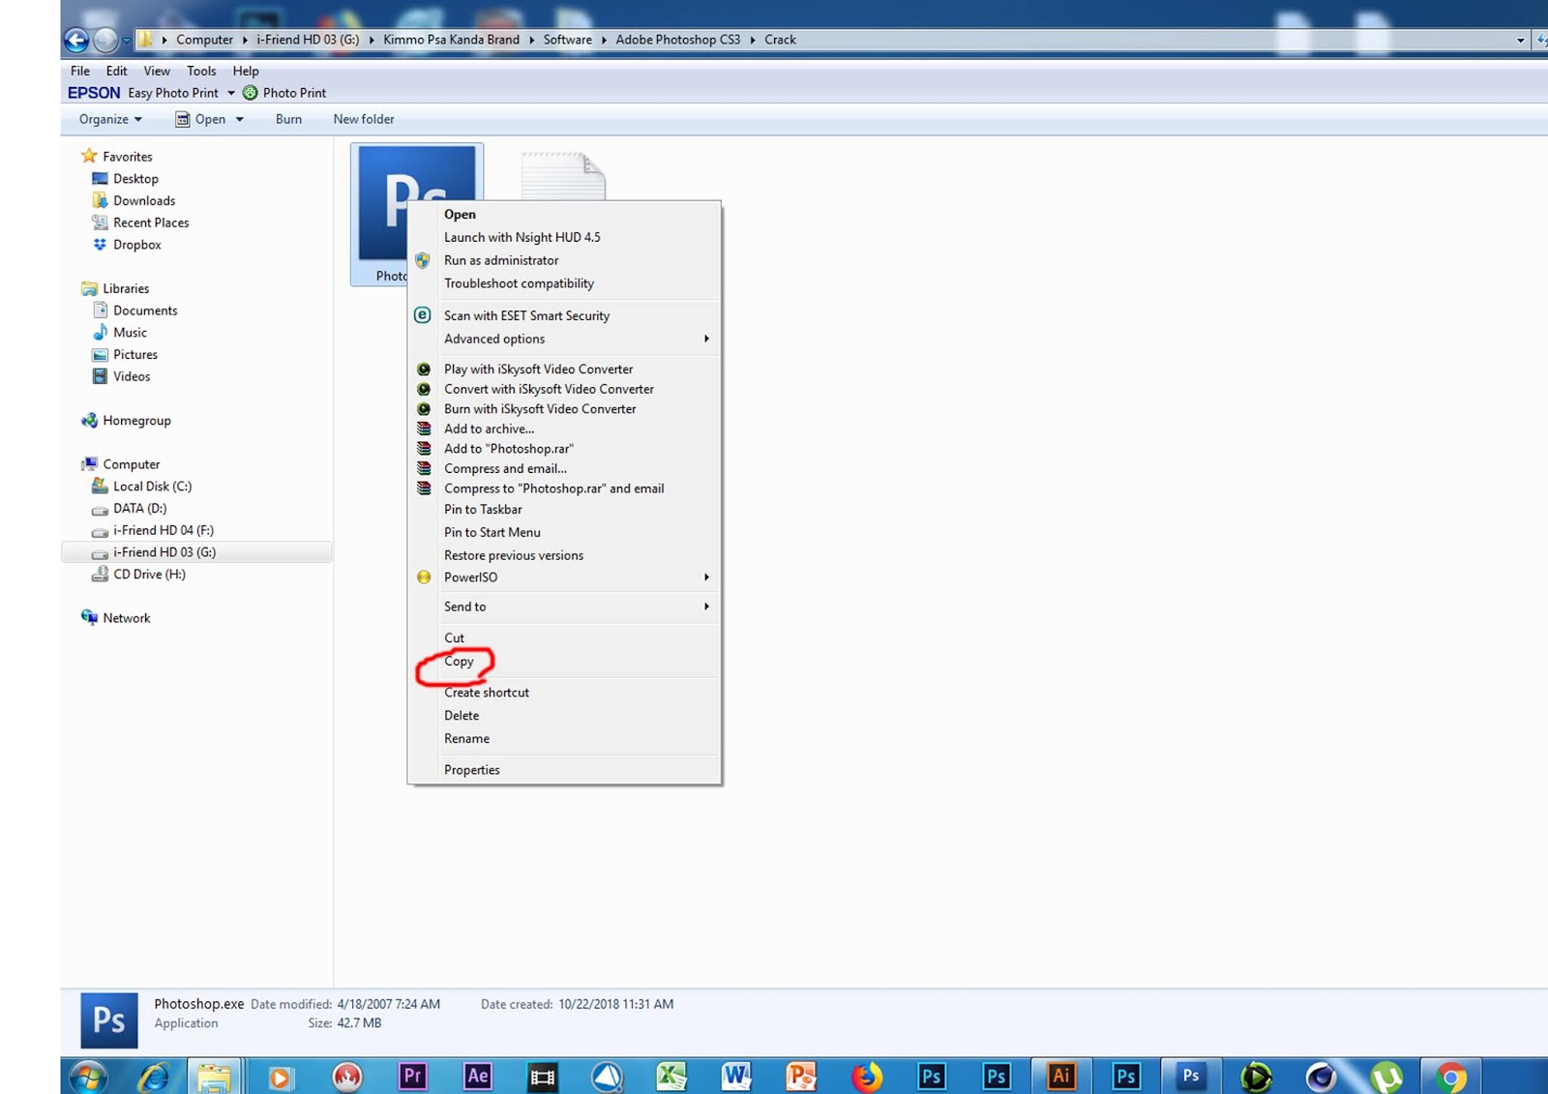Viewport: 1548px width, 1094px height.
Task: Open the PowerISO submenu
Action: (x=564, y=577)
